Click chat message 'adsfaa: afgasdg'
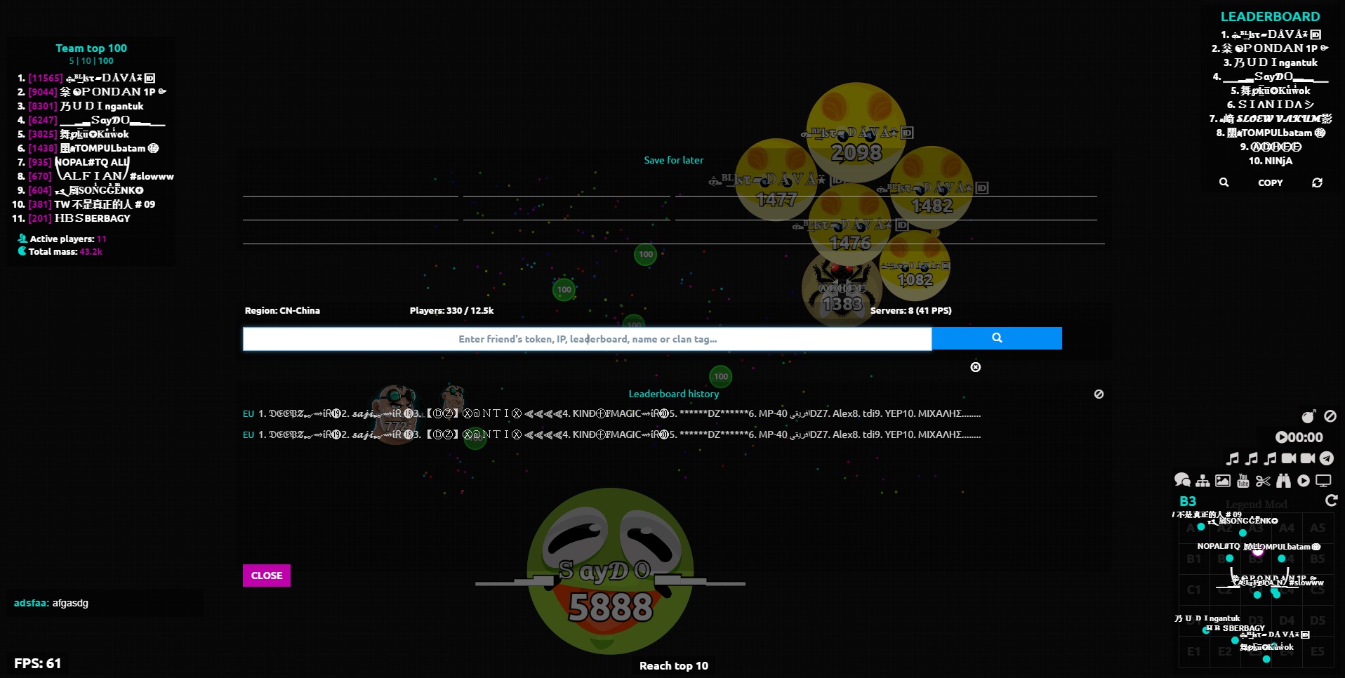 [51, 603]
